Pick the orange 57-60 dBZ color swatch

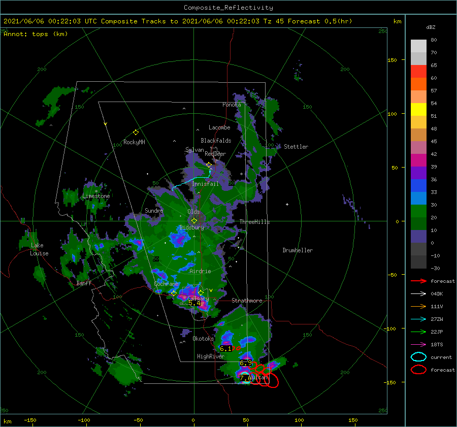pyautogui.click(x=418, y=84)
